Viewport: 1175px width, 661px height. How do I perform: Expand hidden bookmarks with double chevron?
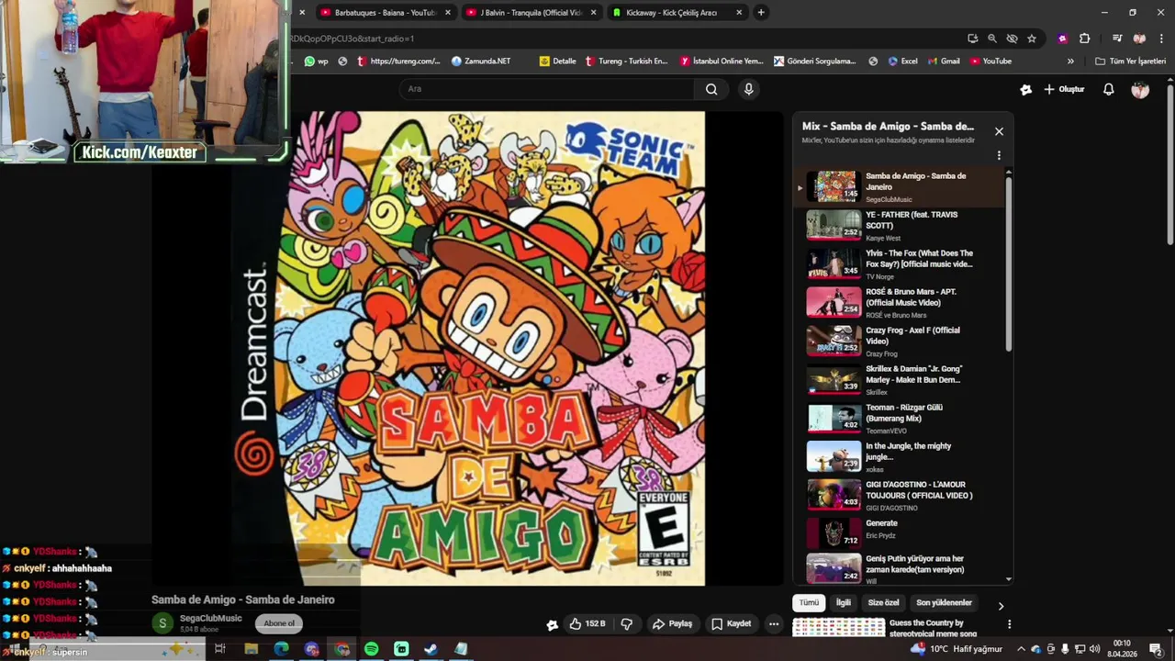click(1070, 62)
